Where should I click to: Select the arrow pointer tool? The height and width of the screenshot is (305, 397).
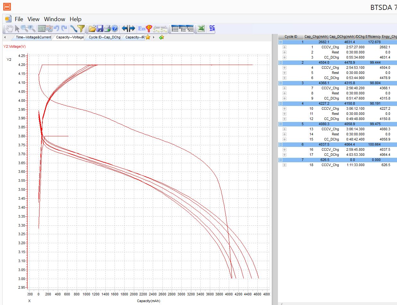[x=17, y=28]
